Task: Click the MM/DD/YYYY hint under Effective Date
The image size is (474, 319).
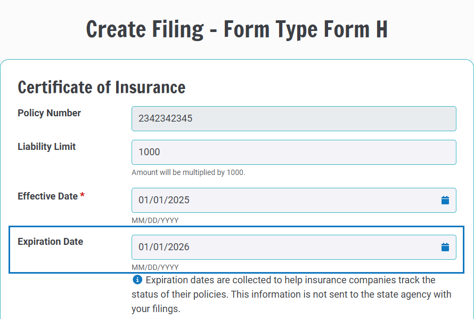Action: click(x=155, y=220)
